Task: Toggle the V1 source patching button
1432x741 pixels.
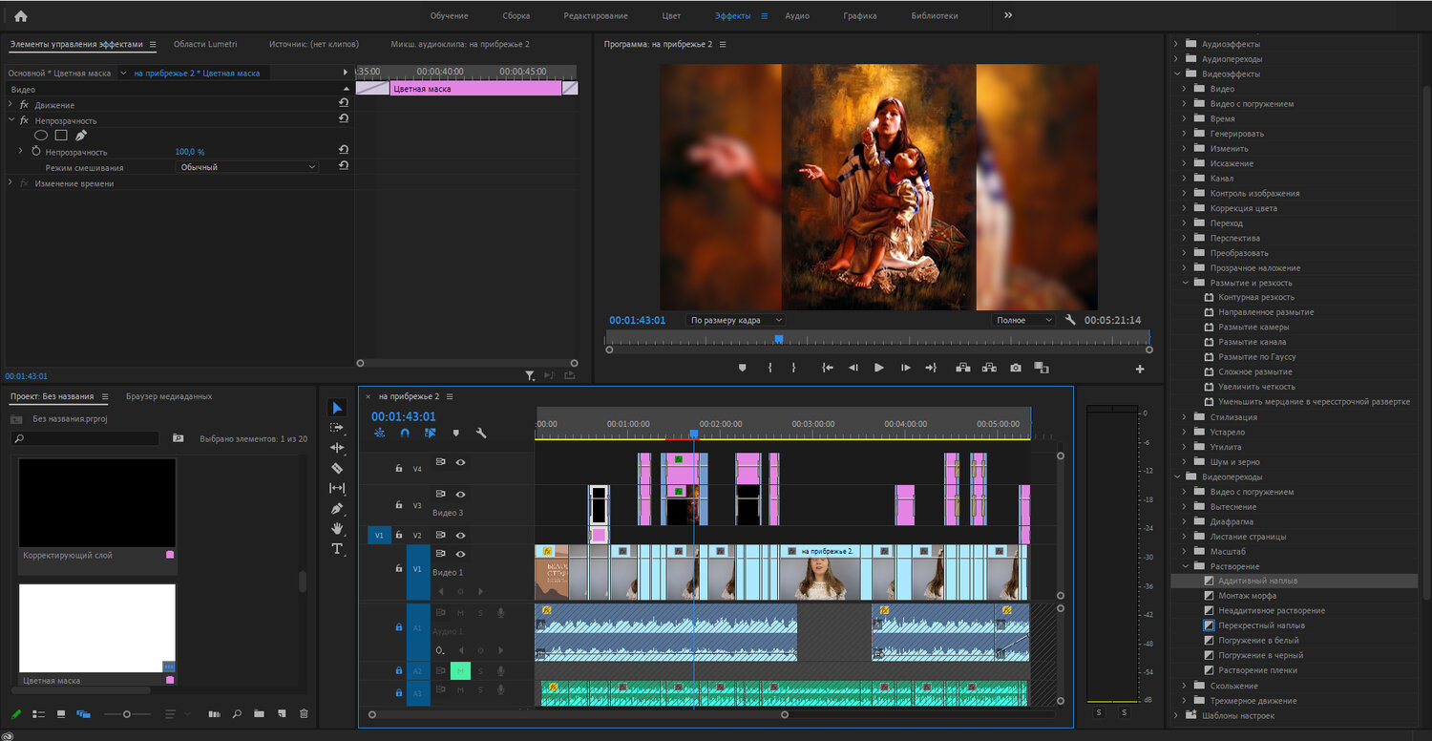Action: coord(379,535)
